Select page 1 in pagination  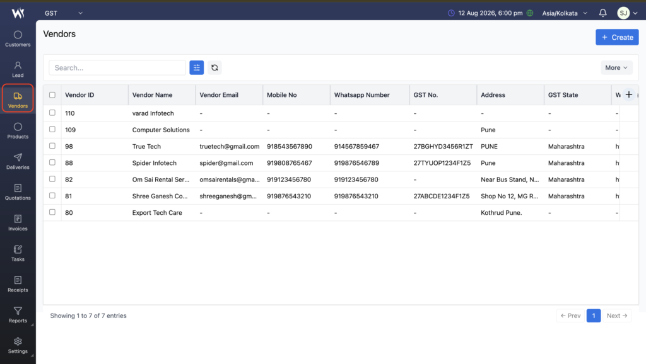594,316
